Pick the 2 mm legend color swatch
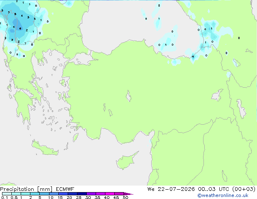This screenshot has height=199, width=257. click(35, 194)
